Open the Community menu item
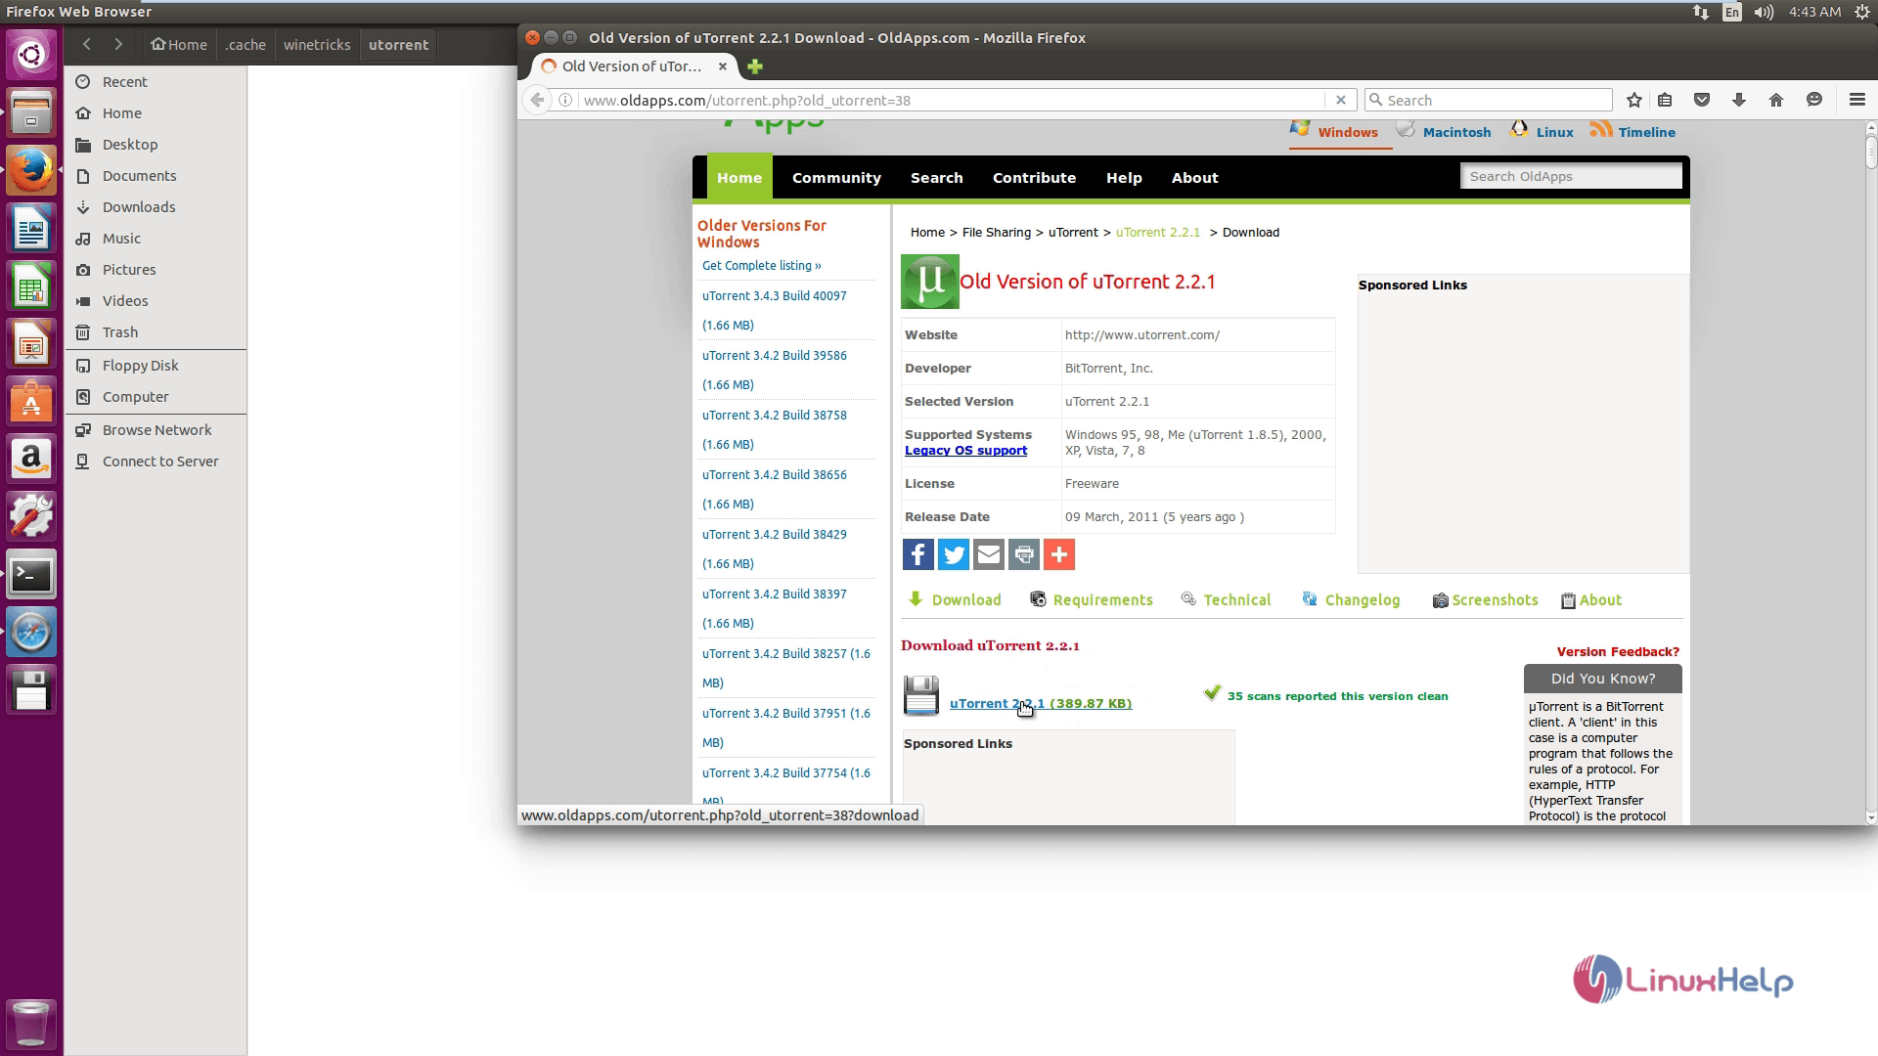1878x1056 pixels. pos(836,178)
